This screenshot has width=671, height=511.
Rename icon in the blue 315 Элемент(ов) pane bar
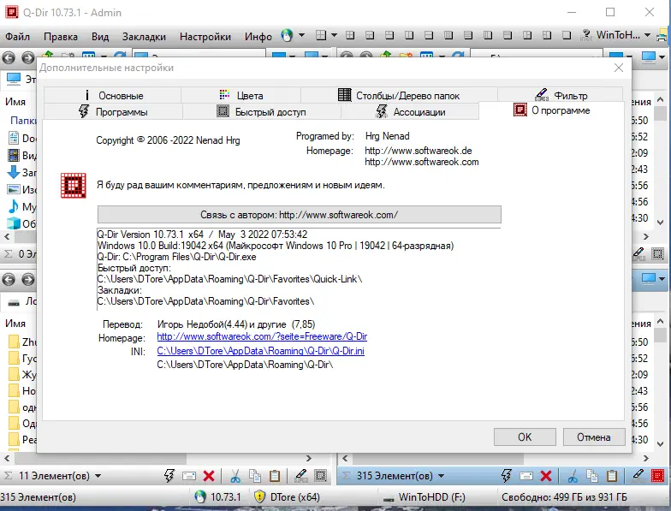[x=526, y=476]
